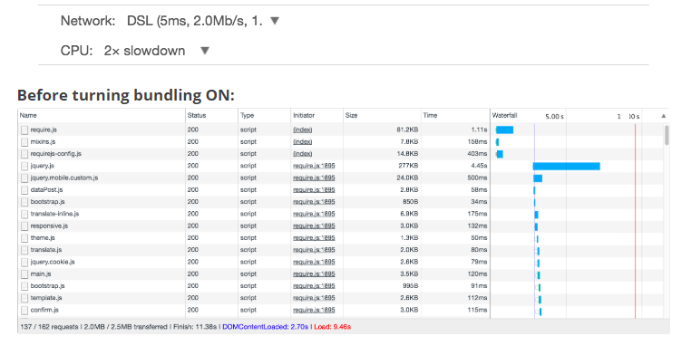The width and height of the screenshot is (691, 346).
Task: Click the jquery.mobile.custom.js waterfall bar
Action: 538,178
